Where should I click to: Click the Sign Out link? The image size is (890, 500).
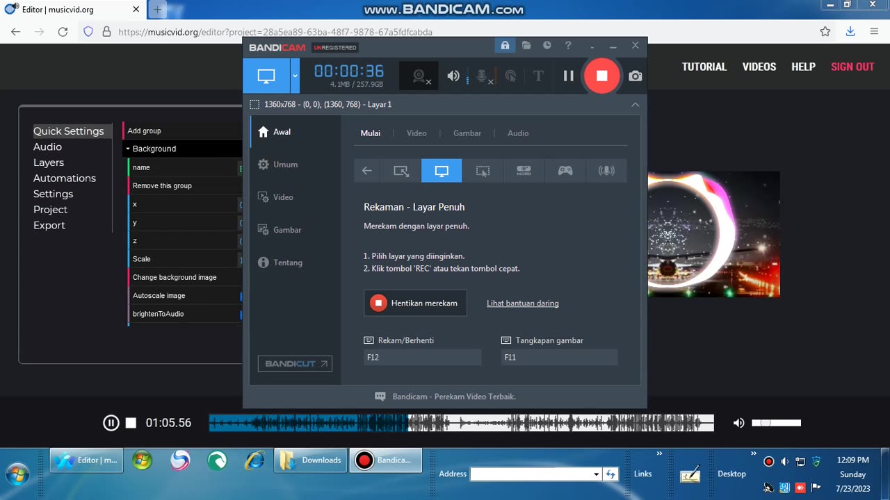coord(852,67)
